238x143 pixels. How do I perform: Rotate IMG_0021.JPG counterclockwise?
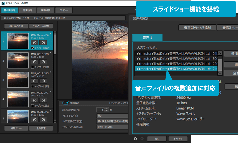(35, 119)
